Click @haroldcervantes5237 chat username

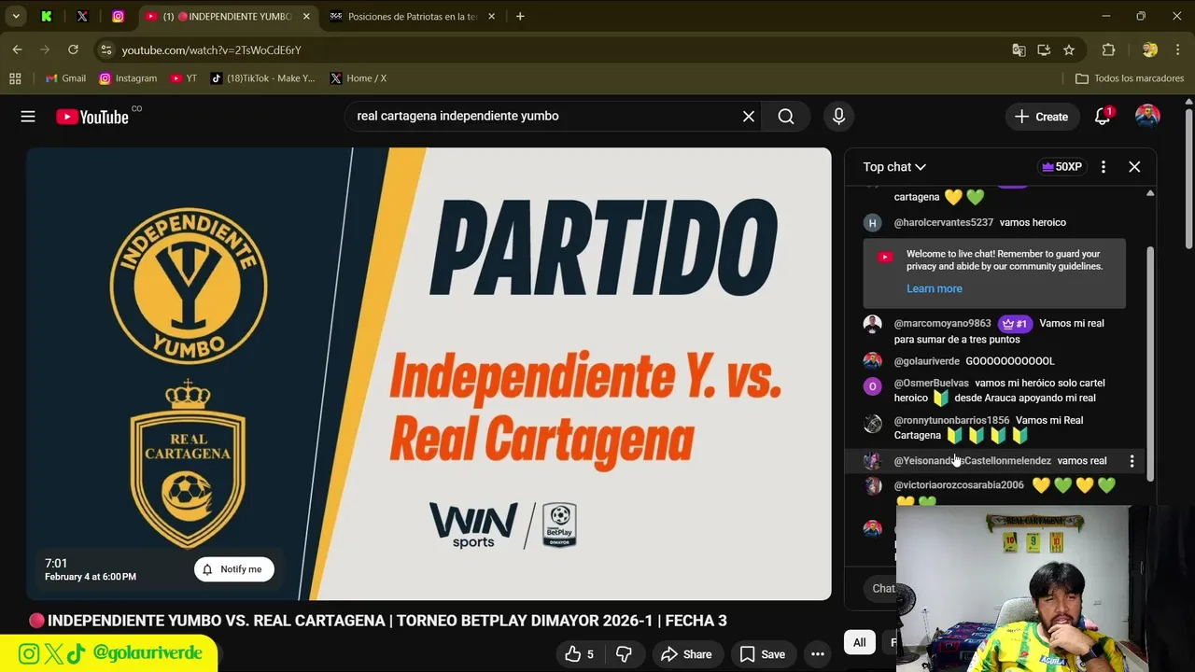943,222
